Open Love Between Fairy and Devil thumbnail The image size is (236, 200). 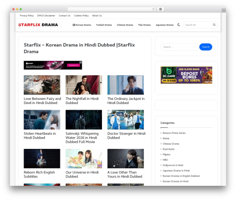click(42, 85)
